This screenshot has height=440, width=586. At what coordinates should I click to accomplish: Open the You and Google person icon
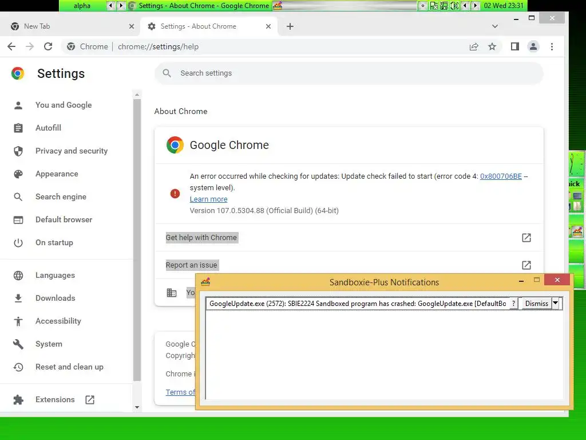[18, 105]
